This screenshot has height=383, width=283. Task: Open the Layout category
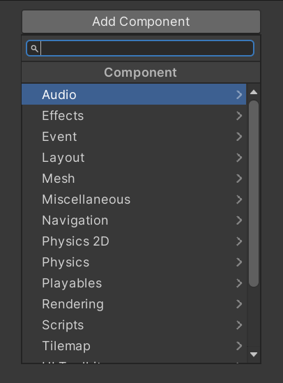click(134, 158)
